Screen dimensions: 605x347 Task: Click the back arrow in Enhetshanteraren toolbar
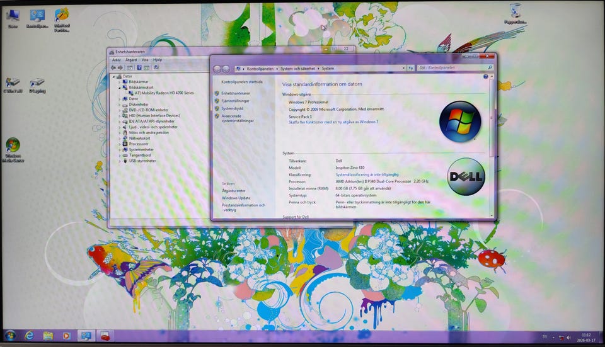113,67
